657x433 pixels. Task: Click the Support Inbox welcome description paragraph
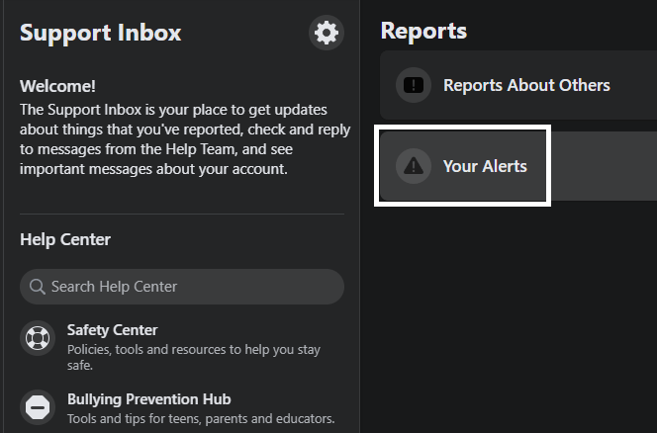[x=185, y=139]
